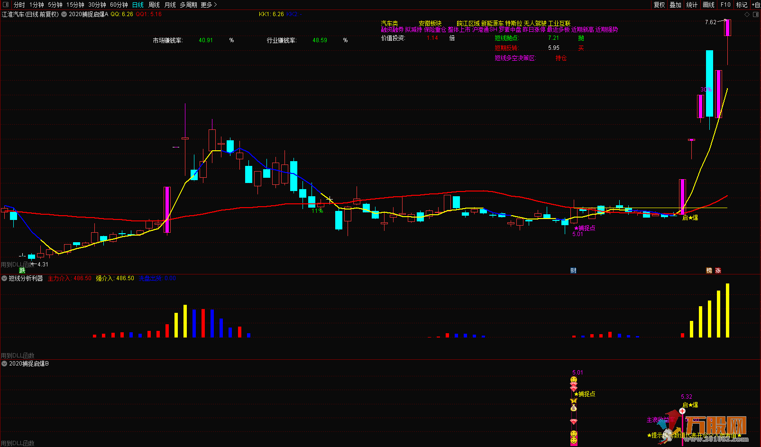761x447 pixels.
Task: Switch to 月线 monthly chart
Action: coord(170,5)
